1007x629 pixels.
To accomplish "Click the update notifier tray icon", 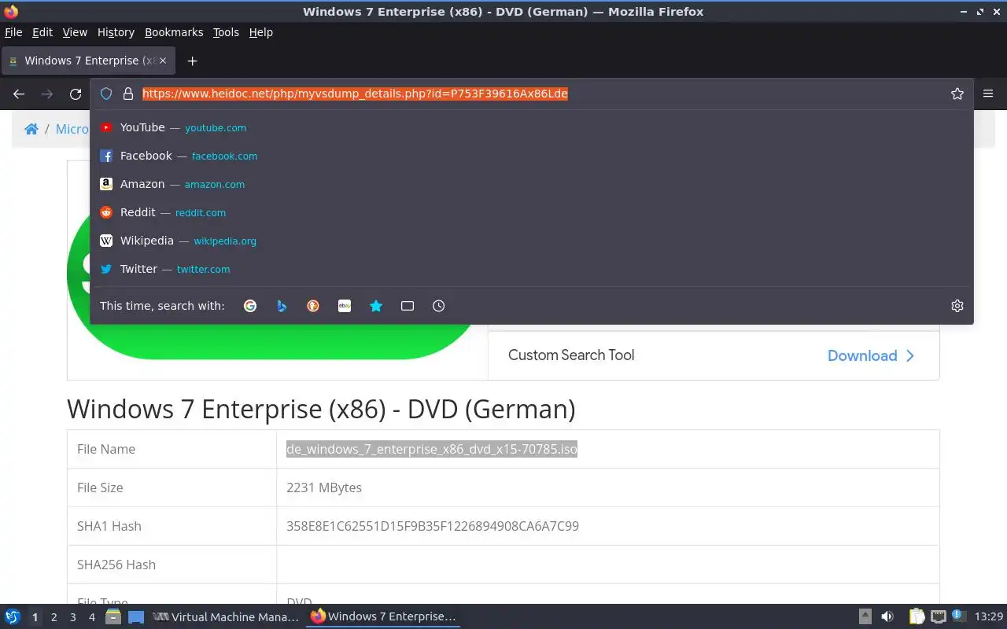I will [958, 616].
